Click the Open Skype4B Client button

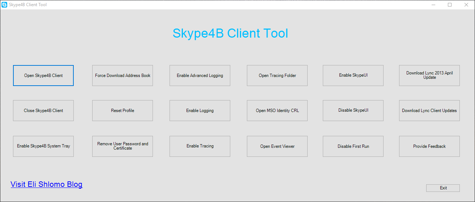[x=43, y=76]
